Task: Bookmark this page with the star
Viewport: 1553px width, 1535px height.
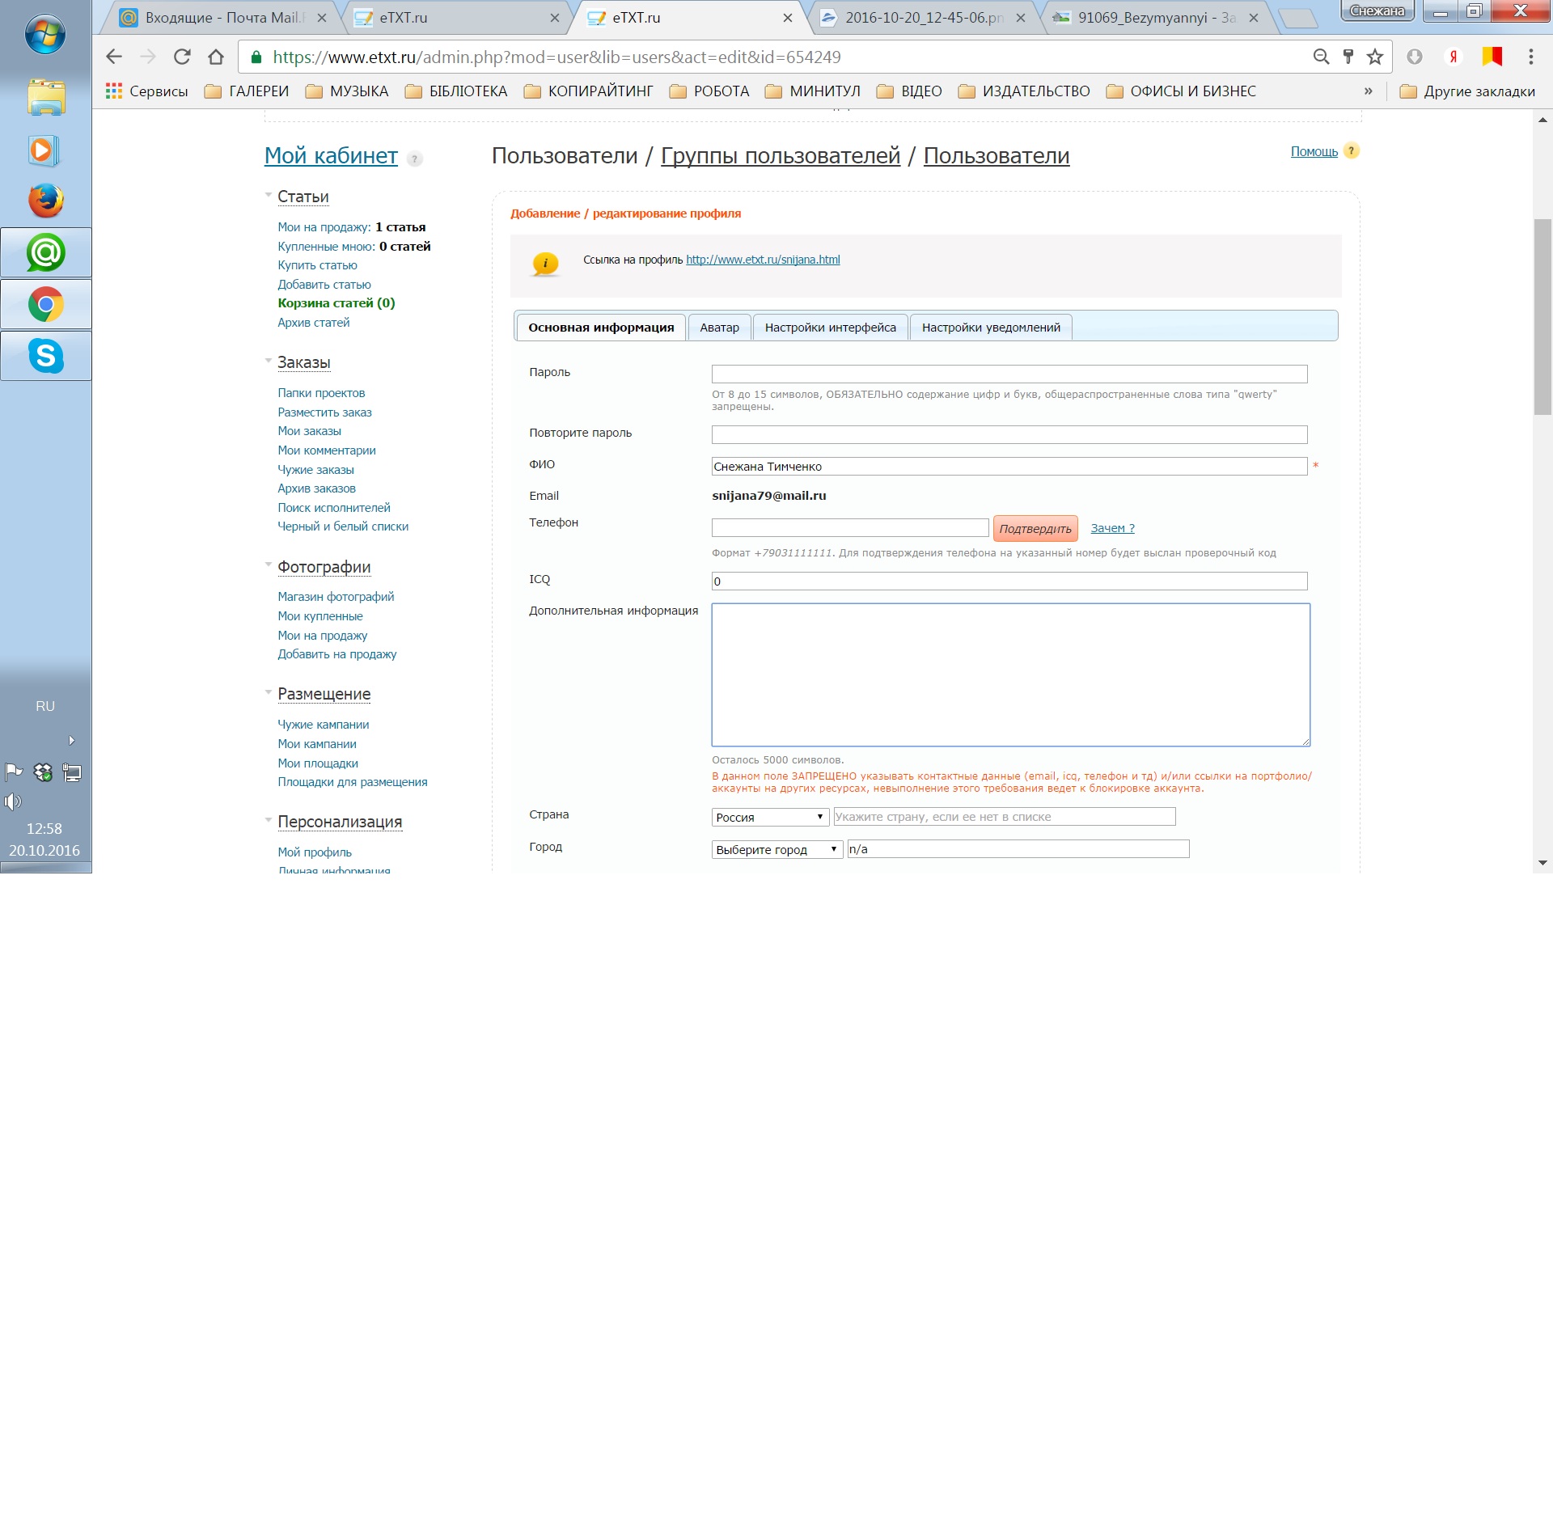Action: (1375, 57)
